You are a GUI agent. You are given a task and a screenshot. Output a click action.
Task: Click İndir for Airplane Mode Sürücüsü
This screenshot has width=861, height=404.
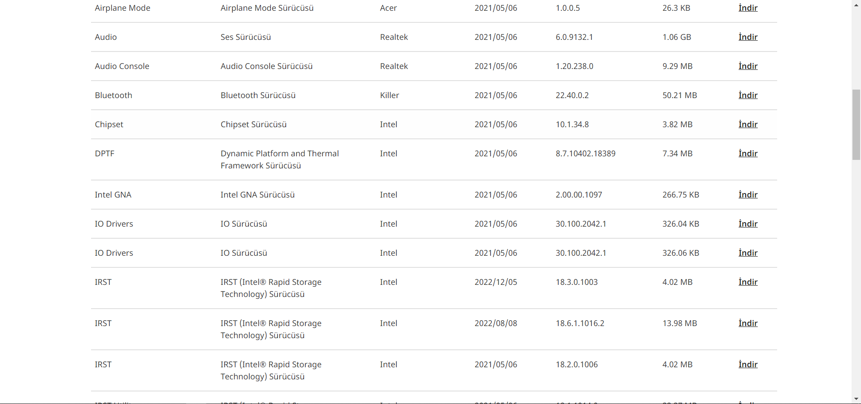coord(748,8)
